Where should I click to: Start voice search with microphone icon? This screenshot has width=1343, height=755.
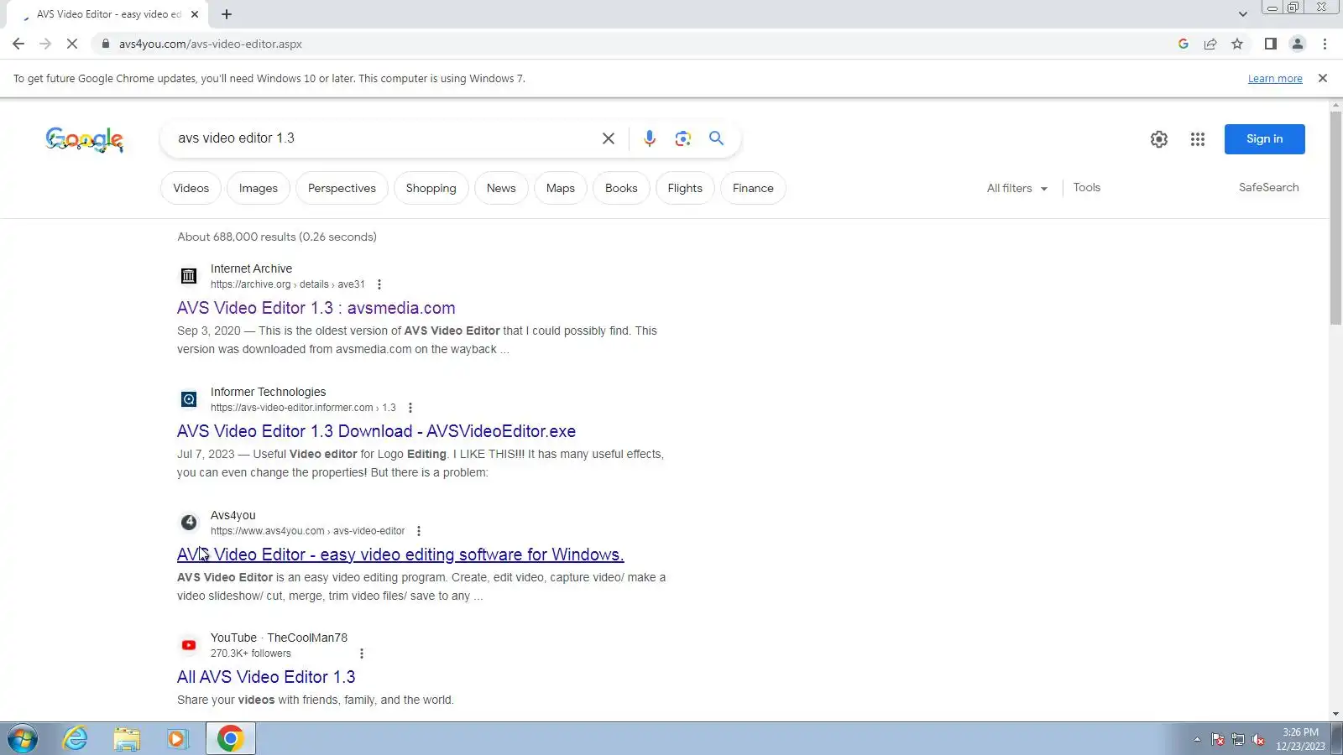tap(650, 138)
